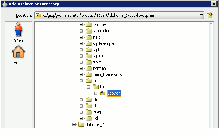Expand the timingframework folder

click(81, 75)
